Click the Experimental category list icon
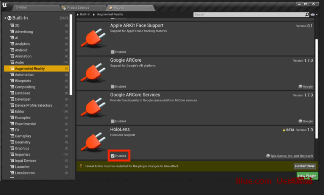 tap(12, 123)
